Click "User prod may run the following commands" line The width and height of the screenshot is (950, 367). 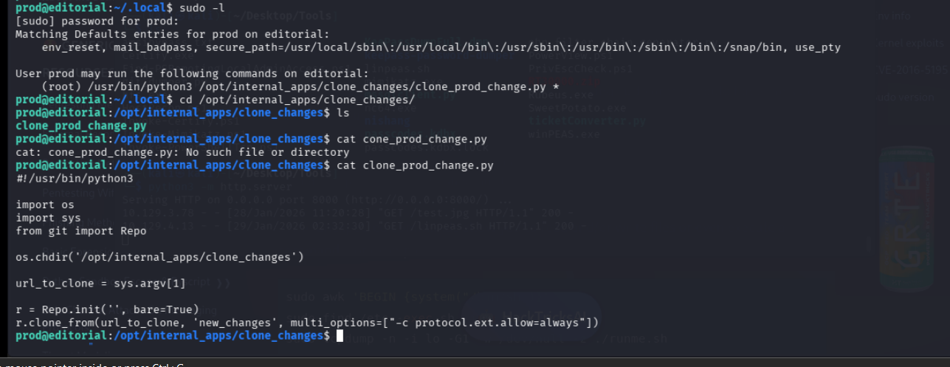coord(191,74)
